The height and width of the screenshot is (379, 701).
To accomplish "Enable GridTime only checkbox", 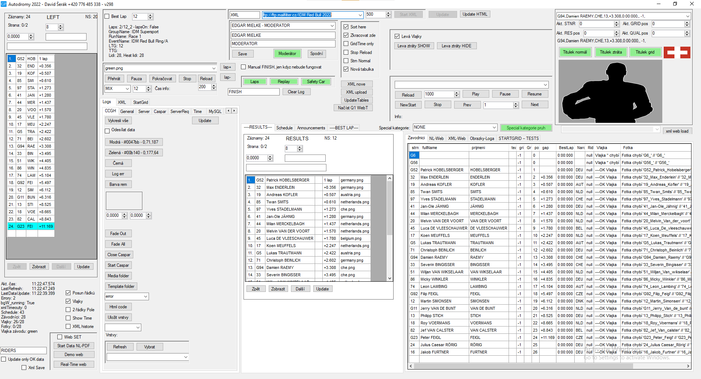I will pyautogui.click(x=346, y=44).
